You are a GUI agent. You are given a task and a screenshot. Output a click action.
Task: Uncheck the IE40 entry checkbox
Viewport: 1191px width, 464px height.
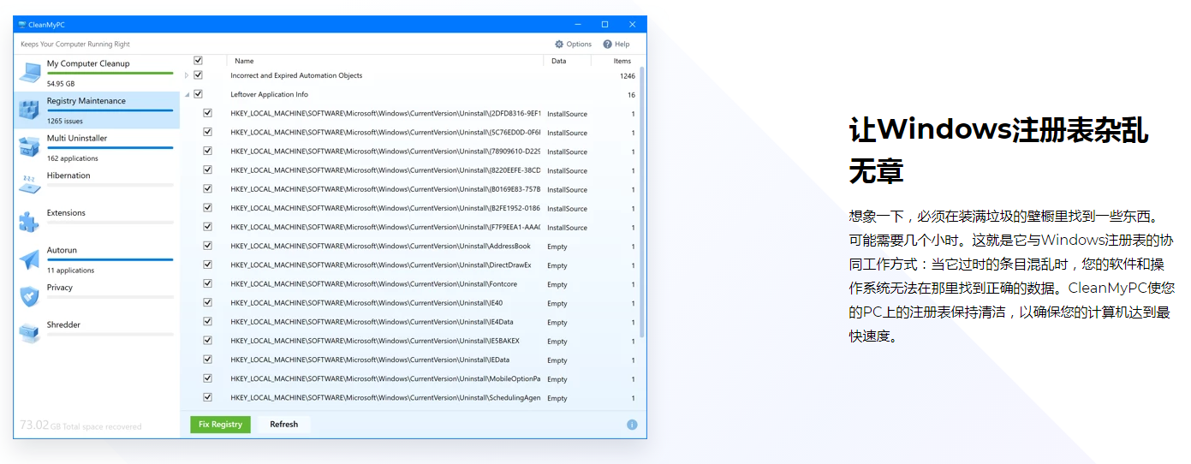coord(207,302)
